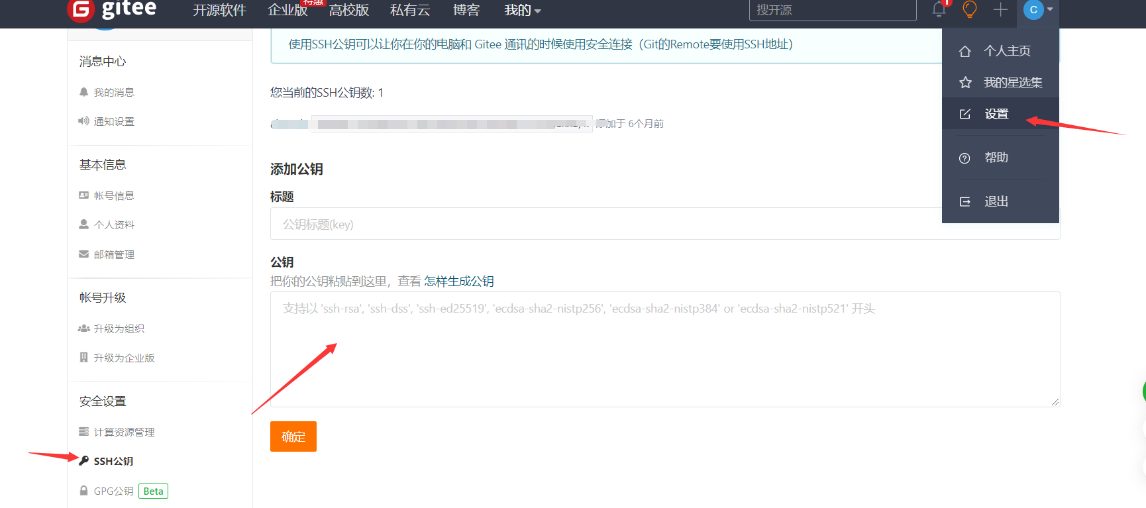
Task: Click the orange 确定 button
Action: [293, 436]
